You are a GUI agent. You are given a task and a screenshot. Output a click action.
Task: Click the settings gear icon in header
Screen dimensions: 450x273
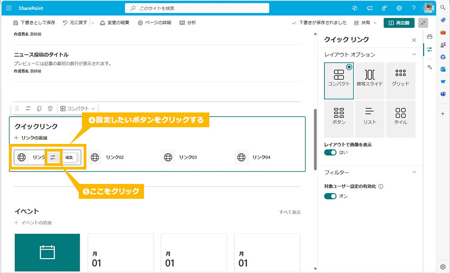point(399,8)
